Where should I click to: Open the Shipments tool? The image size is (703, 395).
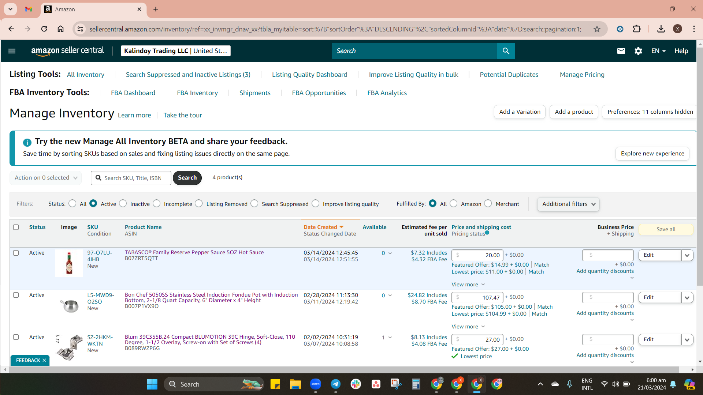tap(255, 93)
